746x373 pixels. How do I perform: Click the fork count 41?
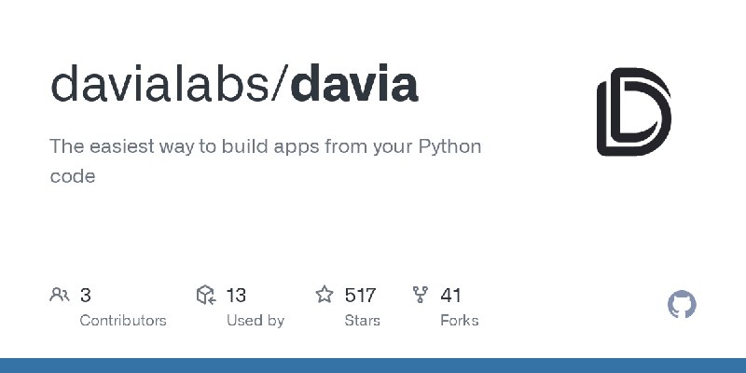(x=450, y=296)
